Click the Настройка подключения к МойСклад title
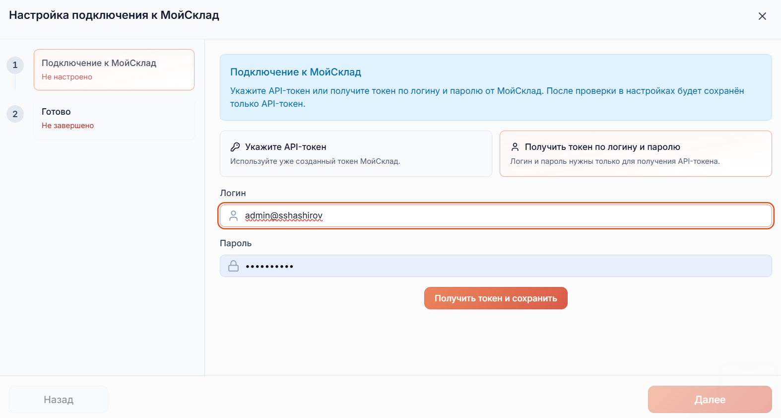Screen dimensions: 781x418 [x=114, y=15]
